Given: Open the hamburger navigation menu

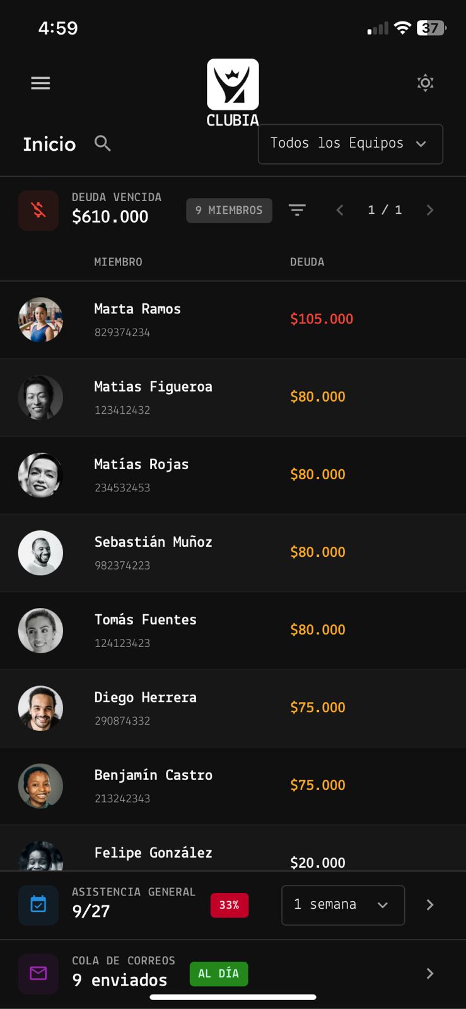Looking at the screenshot, I should 40,83.
